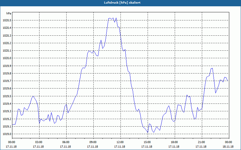Click the y-axis label "1020,5"
This screenshot has width=241, height=150.
(7, 20)
